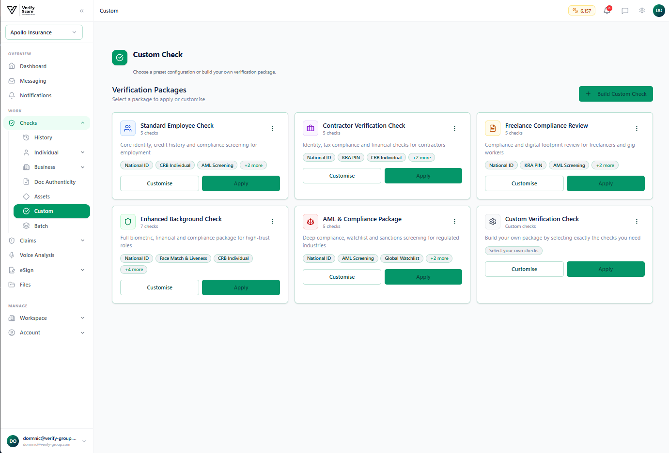
Task: Customise the Standard Employee Check
Action: pyautogui.click(x=159, y=183)
